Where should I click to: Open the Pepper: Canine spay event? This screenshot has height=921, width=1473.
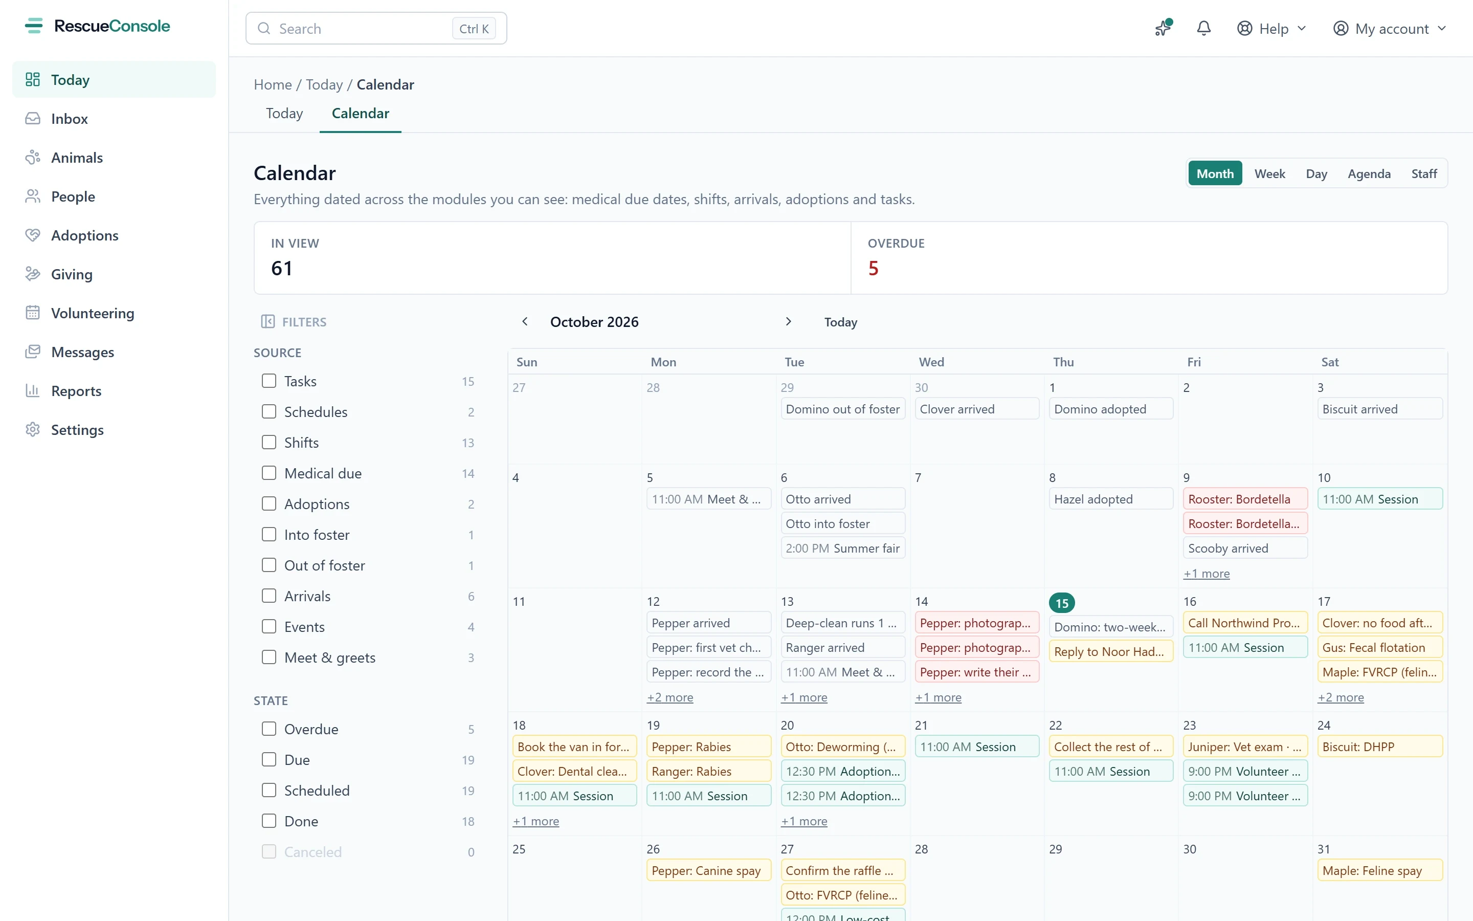(x=708, y=870)
